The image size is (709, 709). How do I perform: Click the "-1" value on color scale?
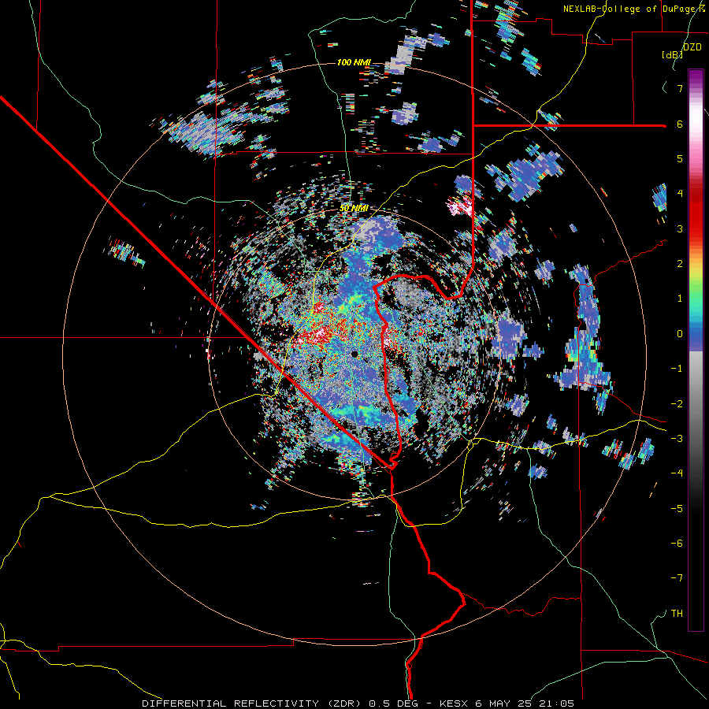(x=677, y=369)
